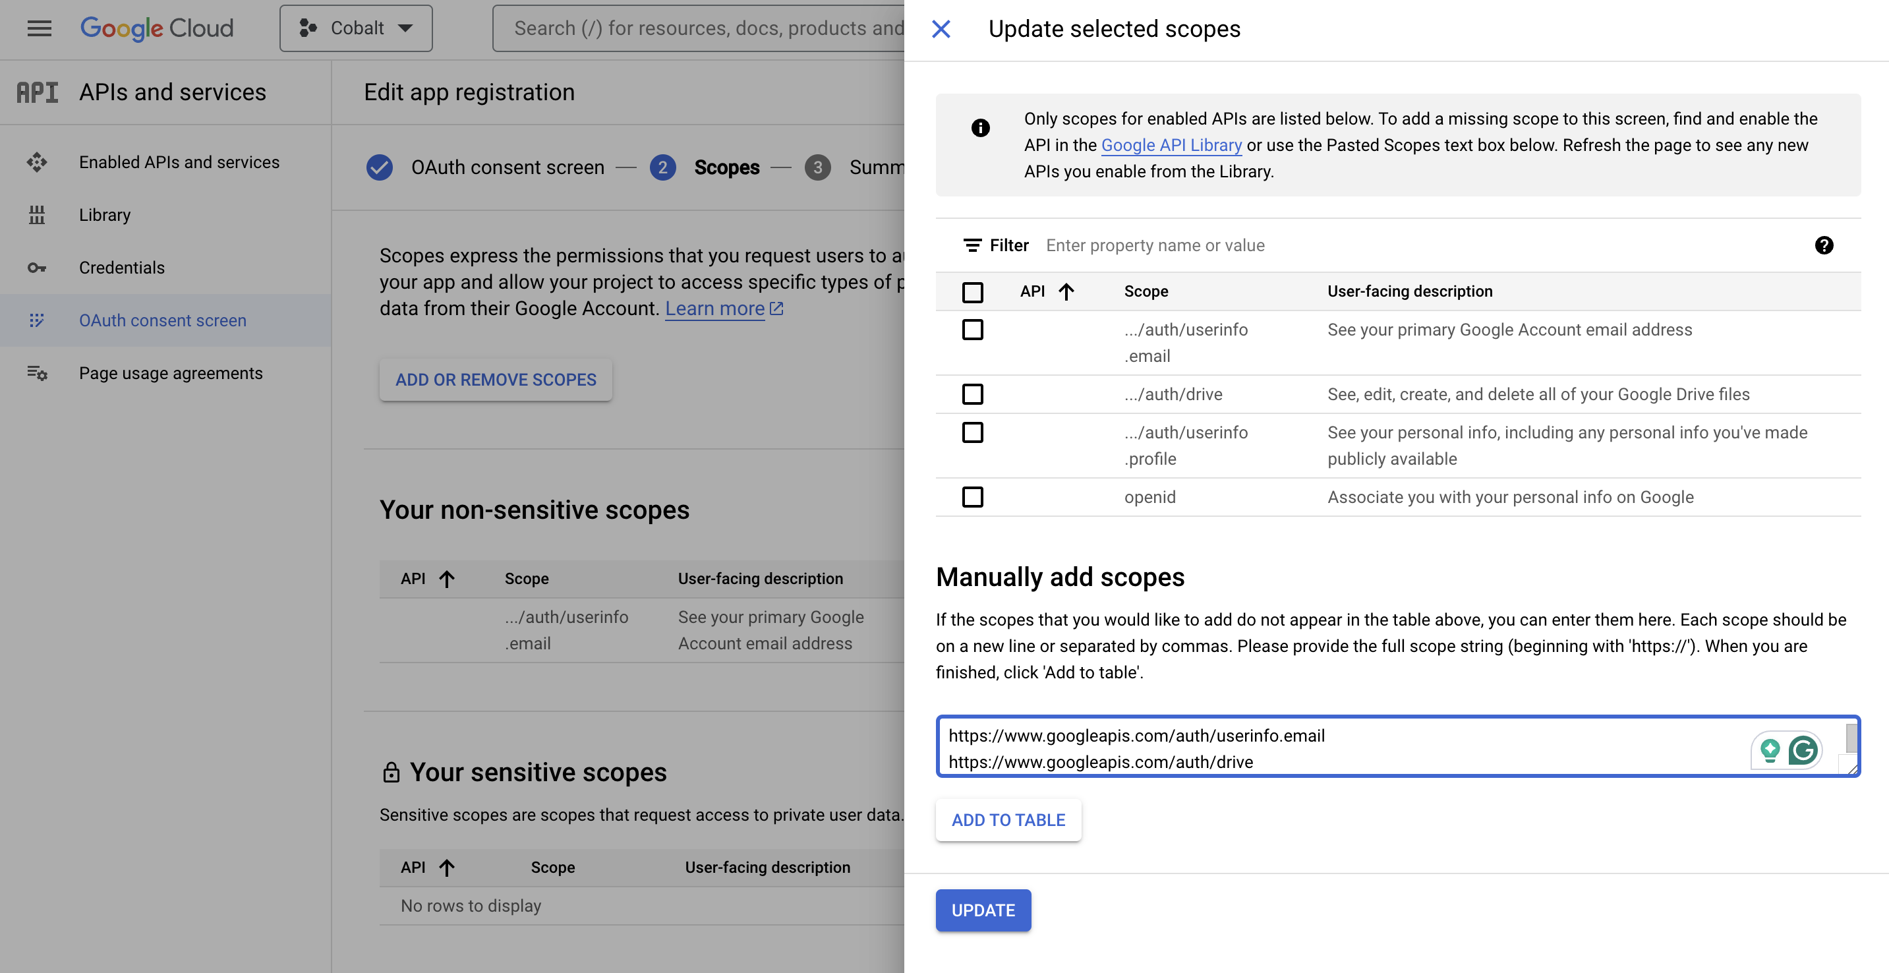The width and height of the screenshot is (1889, 973).
Task: Select the auth/drive scope checkbox
Action: (972, 394)
